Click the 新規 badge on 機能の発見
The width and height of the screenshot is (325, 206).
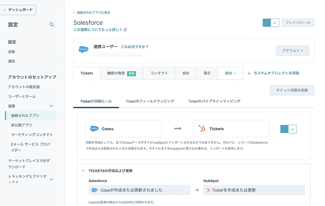132,73
